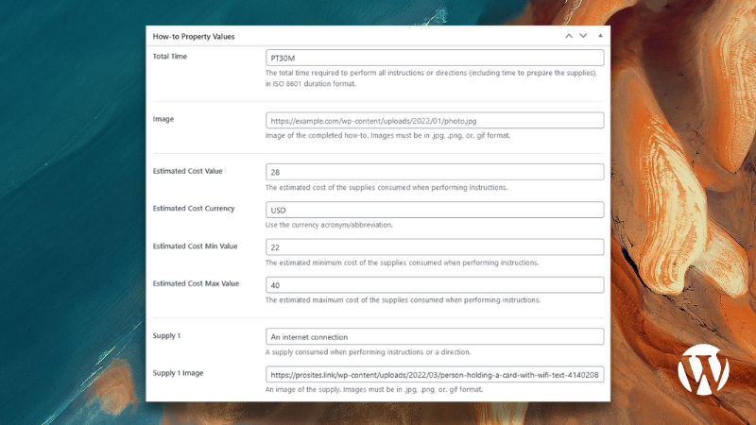This screenshot has width=756, height=425.
Task: Click the Image field label
Action: coord(163,119)
